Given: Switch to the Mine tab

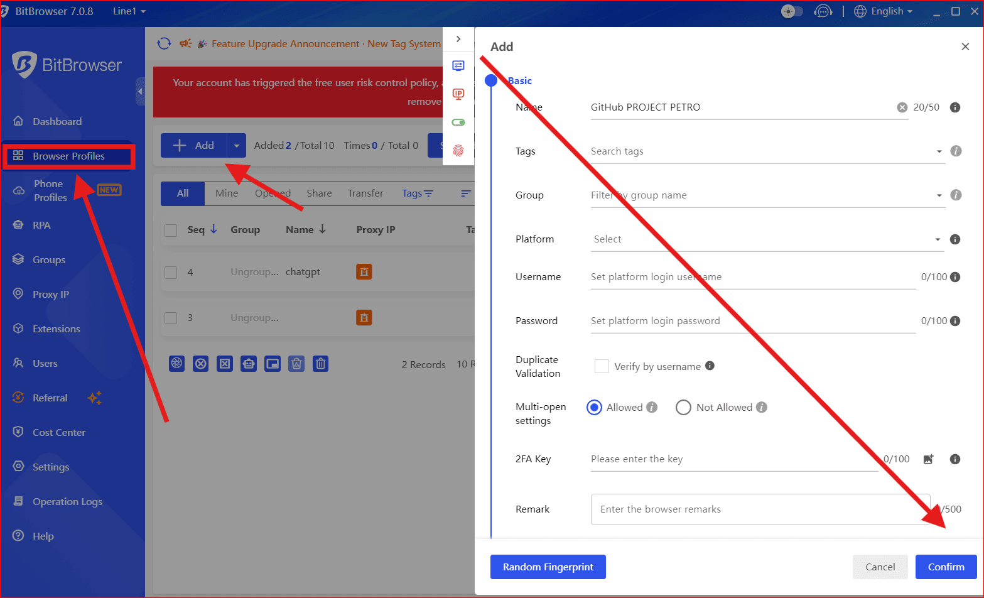Looking at the screenshot, I should (x=227, y=193).
